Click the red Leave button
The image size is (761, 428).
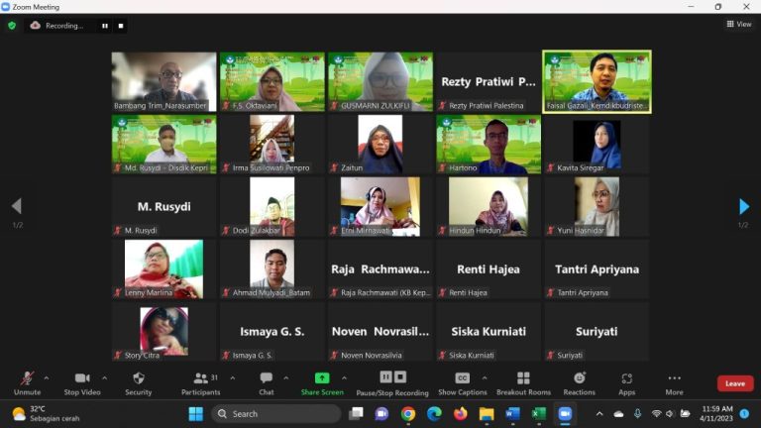[x=735, y=383]
